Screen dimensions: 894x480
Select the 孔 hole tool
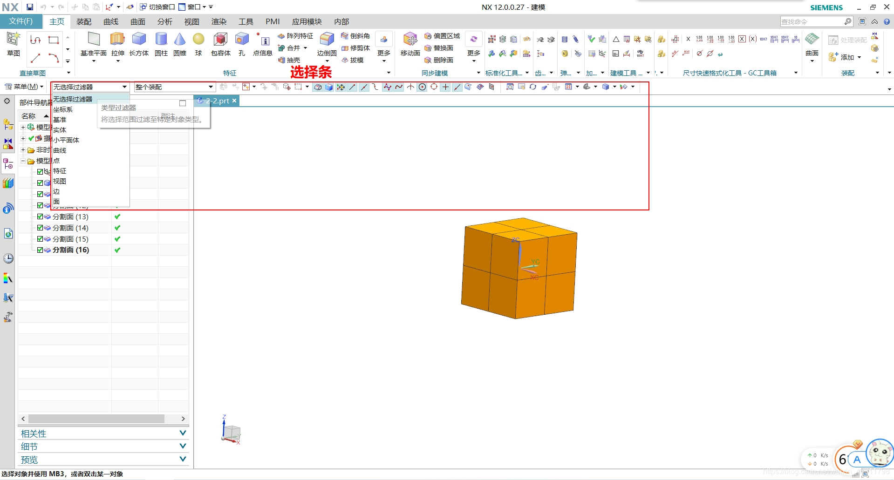click(242, 44)
